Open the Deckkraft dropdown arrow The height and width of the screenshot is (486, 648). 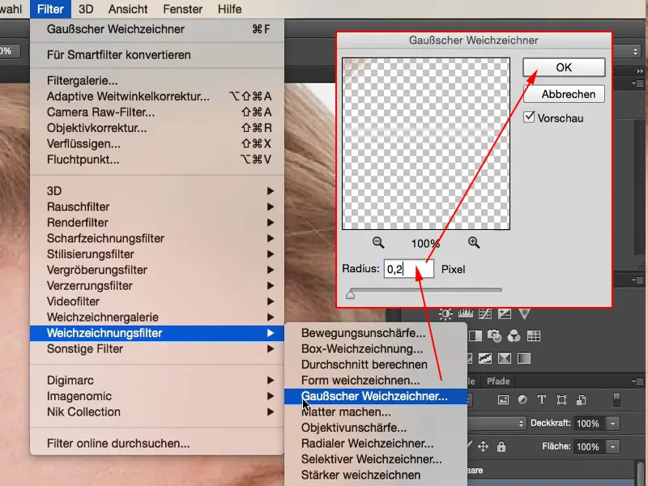click(612, 423)
